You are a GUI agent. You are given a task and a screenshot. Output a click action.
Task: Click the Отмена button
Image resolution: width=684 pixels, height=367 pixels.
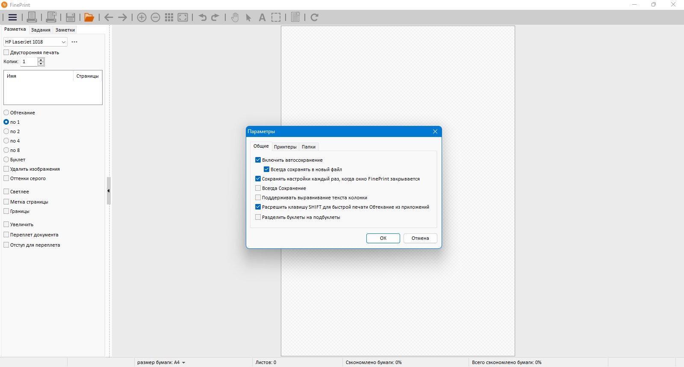[420, 238]
